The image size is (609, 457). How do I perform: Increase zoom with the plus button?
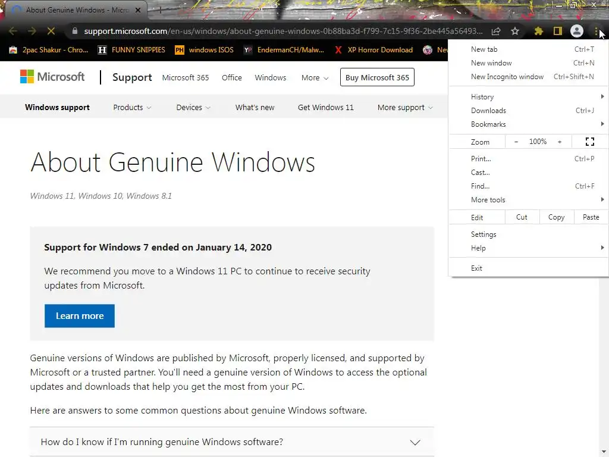pyautogui.click(x=560, y=142)
